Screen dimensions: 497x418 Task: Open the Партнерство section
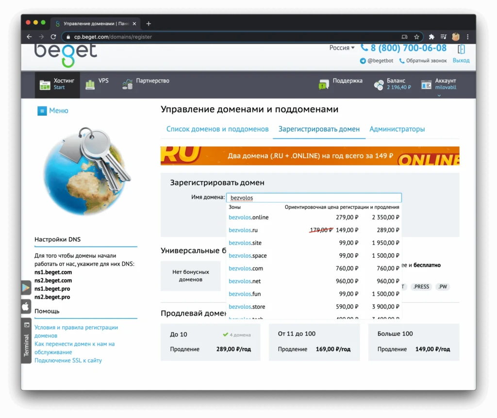pos(146,84)
